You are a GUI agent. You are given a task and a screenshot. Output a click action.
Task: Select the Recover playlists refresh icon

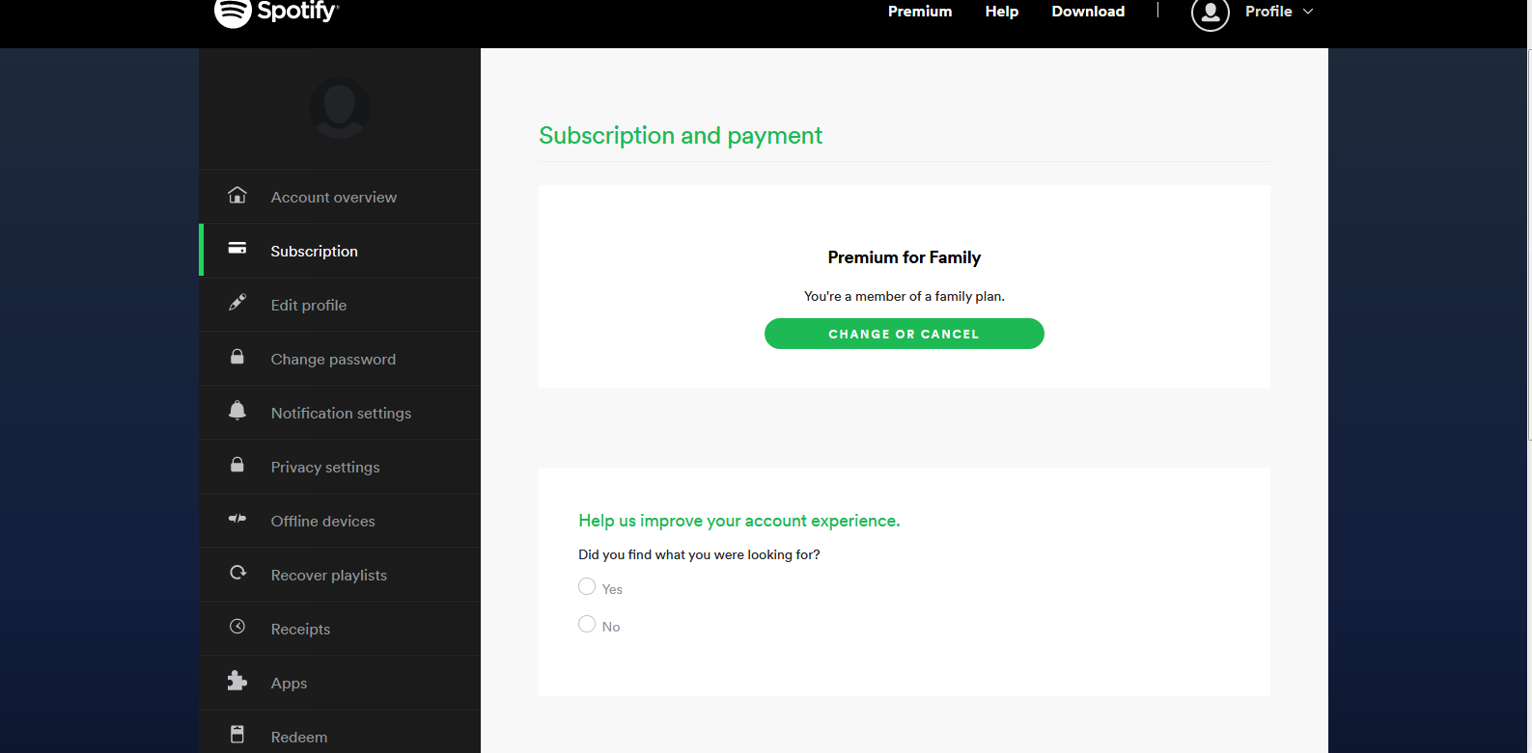[x=237, y=573]
